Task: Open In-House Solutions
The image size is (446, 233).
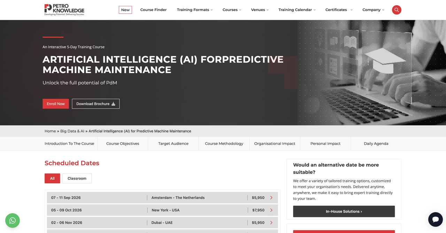Action: tap(344, 211)
